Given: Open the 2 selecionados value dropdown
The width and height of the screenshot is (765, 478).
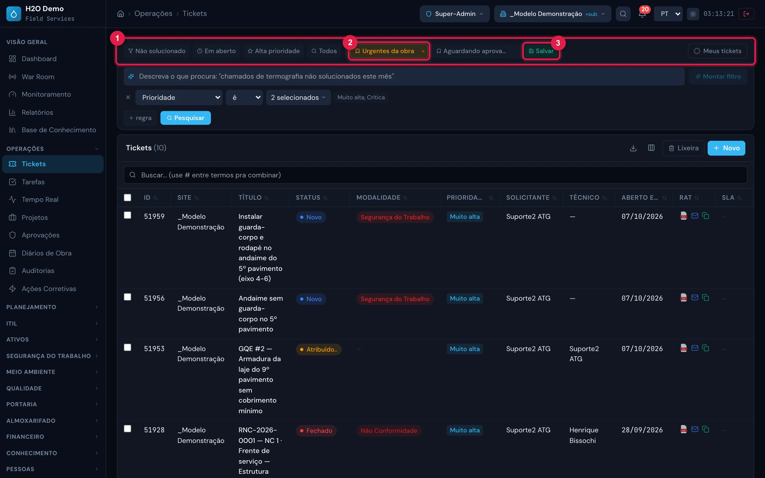Looking at the screenshot, I should 298,97.
